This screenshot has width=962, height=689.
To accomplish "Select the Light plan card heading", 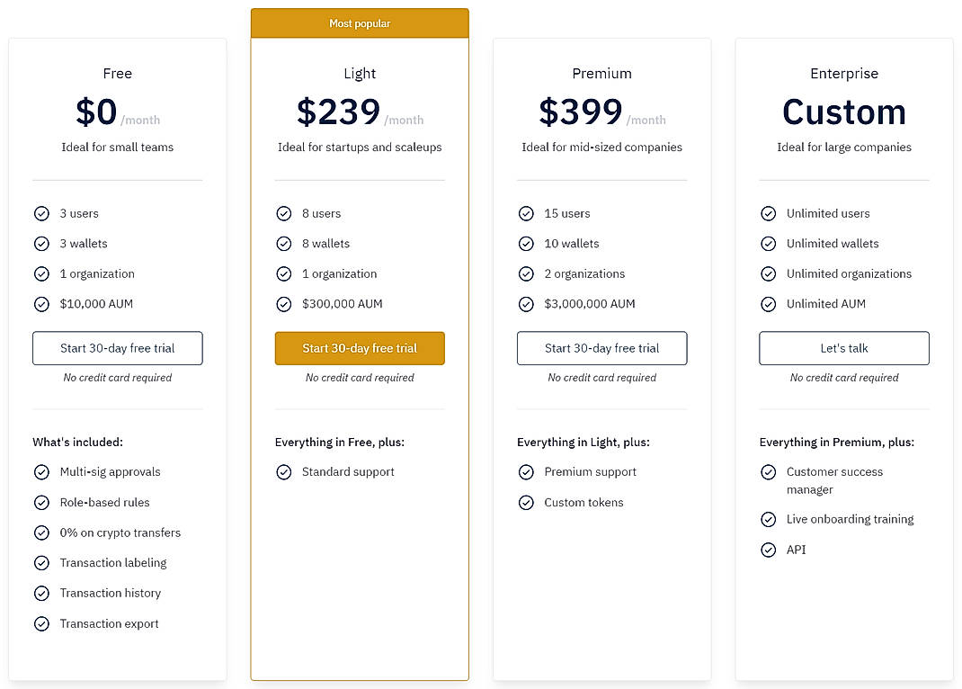I will (360, 74).
